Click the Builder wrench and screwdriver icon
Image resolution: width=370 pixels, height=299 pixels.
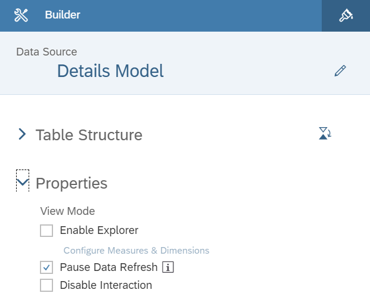(21, 16)
